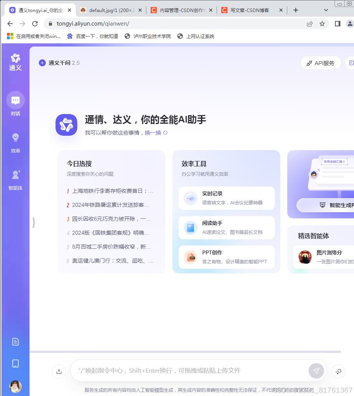
Task: Open the 对话 chat section
Action: pyautogui.click(x=16, y=104)
